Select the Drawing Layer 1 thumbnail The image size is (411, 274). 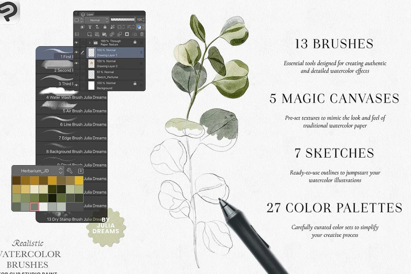coord(91,52)
